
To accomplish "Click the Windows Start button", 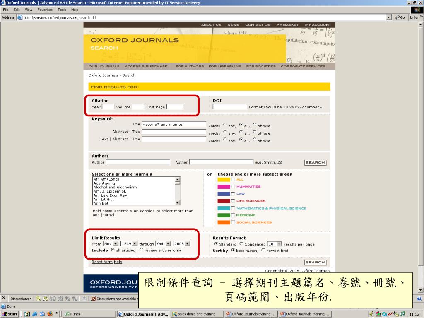I will [10, 314].
